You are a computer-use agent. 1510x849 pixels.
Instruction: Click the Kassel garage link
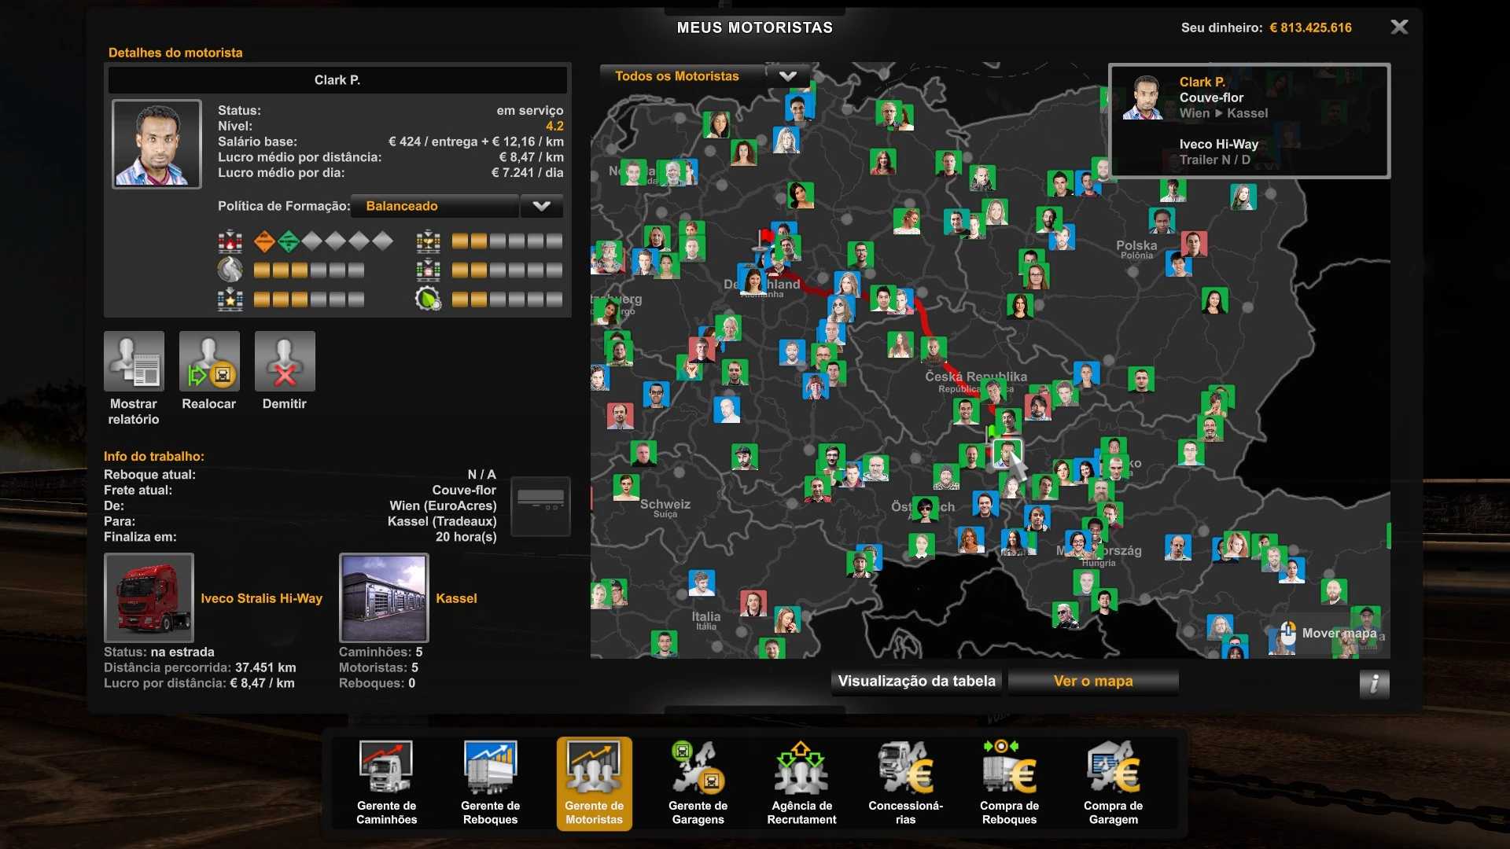point(456,598)
